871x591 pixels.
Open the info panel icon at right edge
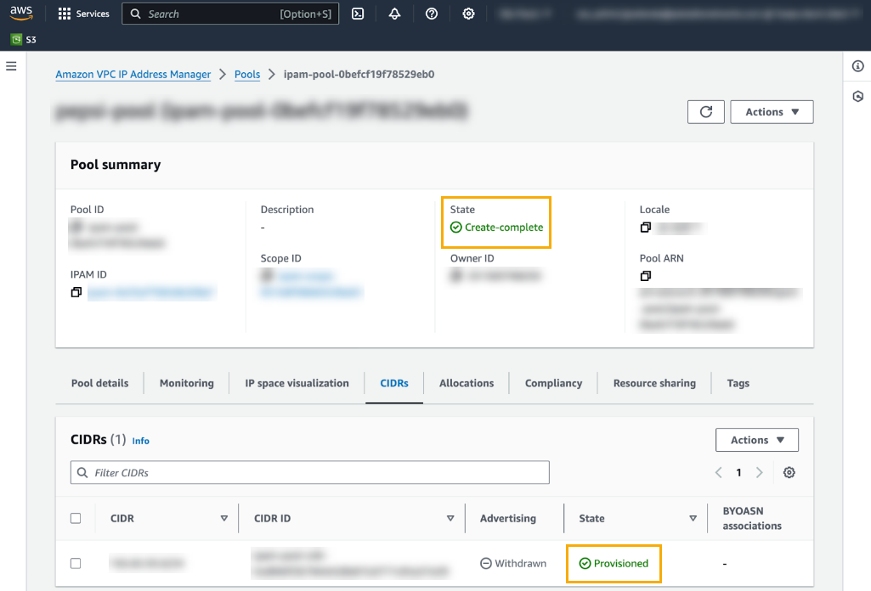pos(857,66)
